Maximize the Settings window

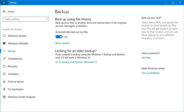tap(173, 2)
